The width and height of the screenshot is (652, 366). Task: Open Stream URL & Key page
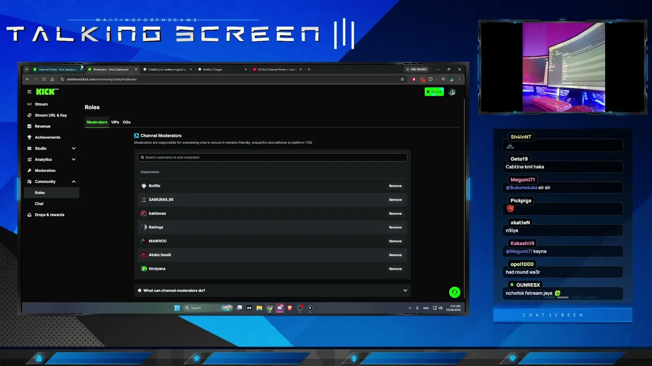pos(50,115)
